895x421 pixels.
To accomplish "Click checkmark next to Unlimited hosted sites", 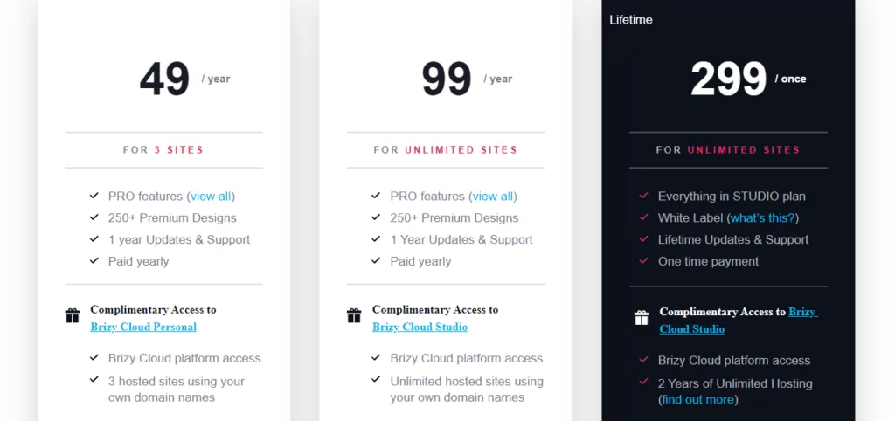I will click(x=376, y=379).
